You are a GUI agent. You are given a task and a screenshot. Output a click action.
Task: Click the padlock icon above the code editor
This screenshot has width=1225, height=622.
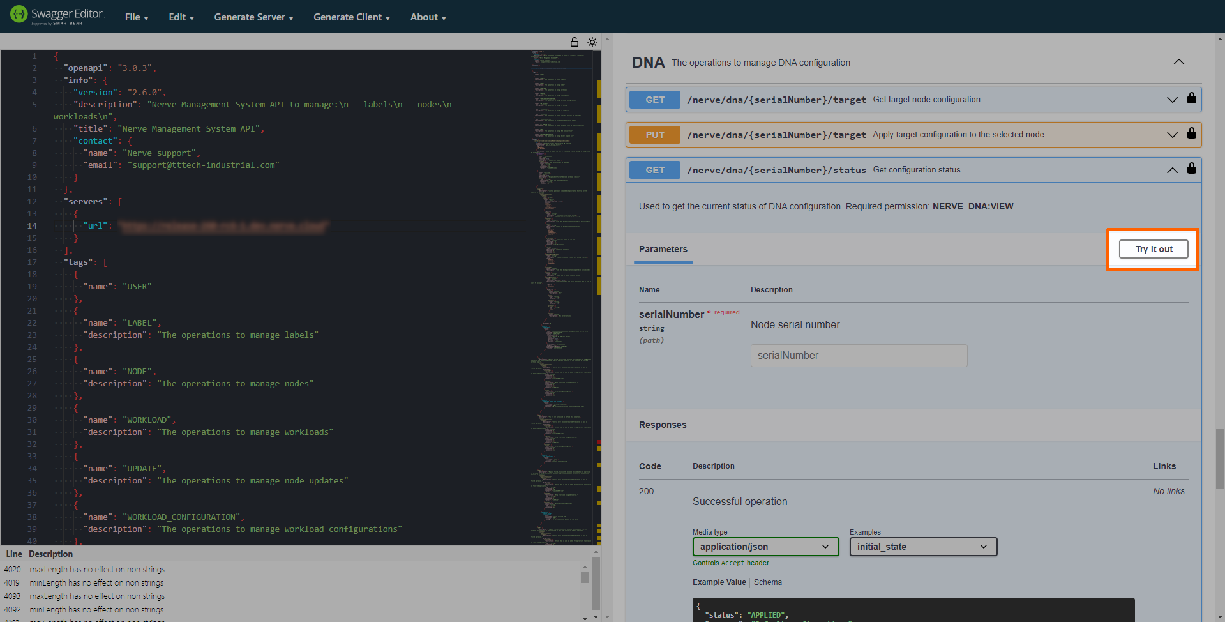point(574,42)
